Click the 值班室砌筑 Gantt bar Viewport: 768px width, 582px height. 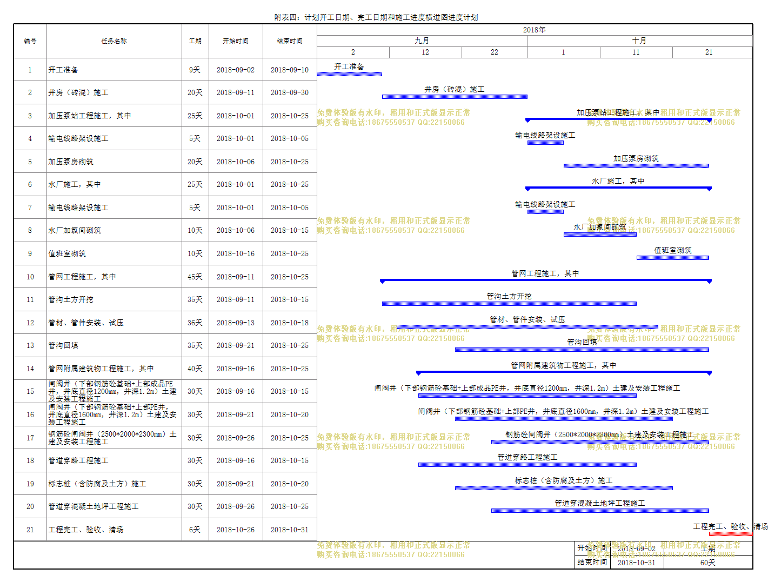coord(673,258)
